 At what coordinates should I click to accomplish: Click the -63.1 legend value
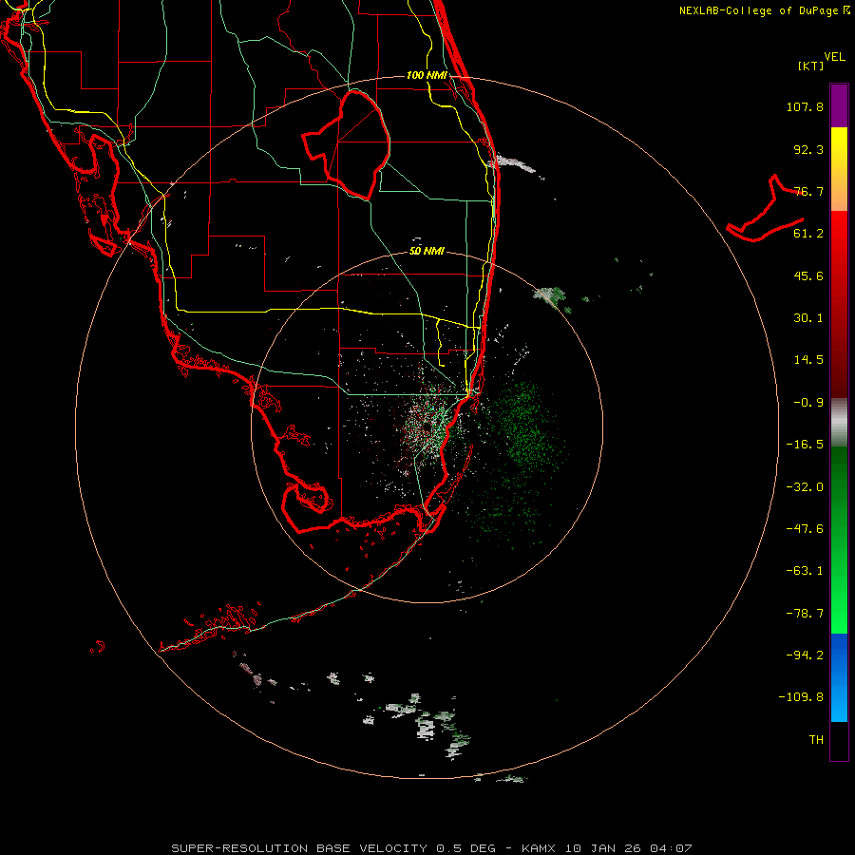coord(805,571)
